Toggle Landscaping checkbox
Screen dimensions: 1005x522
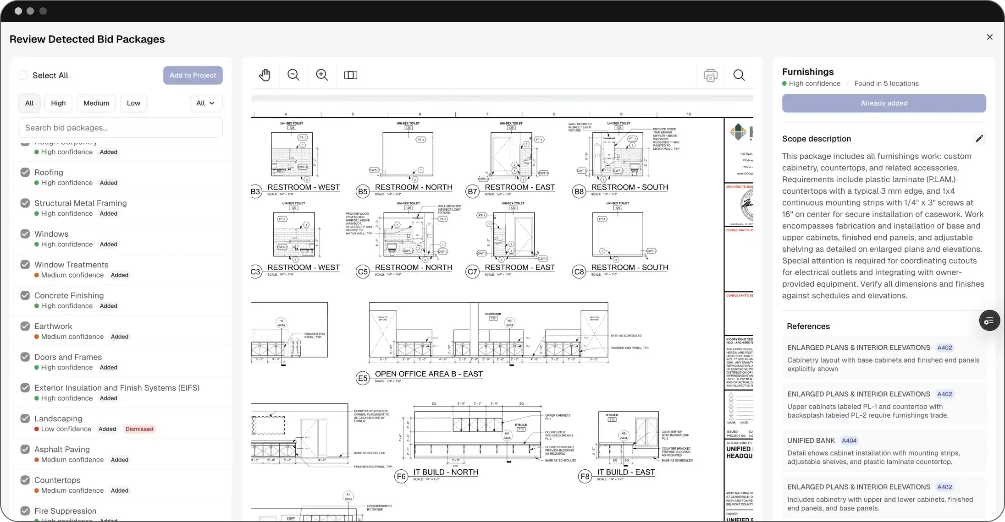(x=25, y=419)
